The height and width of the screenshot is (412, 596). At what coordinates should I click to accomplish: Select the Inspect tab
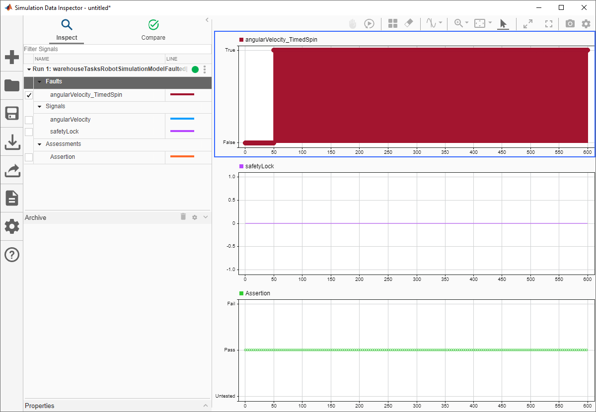(x=67, y=30)
